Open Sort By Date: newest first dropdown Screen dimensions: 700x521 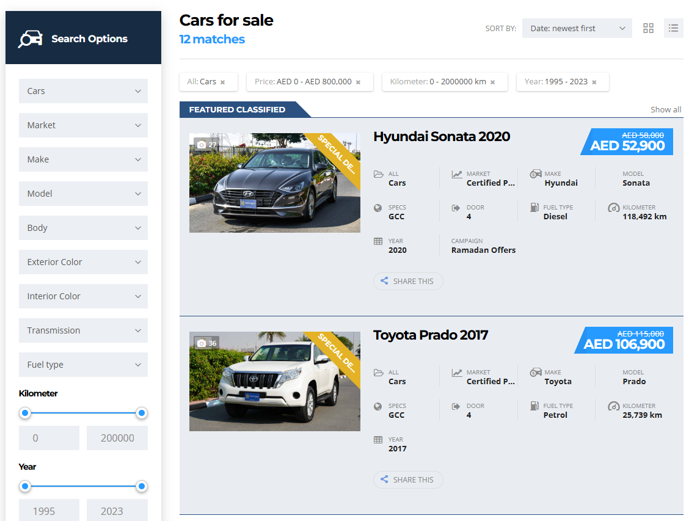coord(577,28)
